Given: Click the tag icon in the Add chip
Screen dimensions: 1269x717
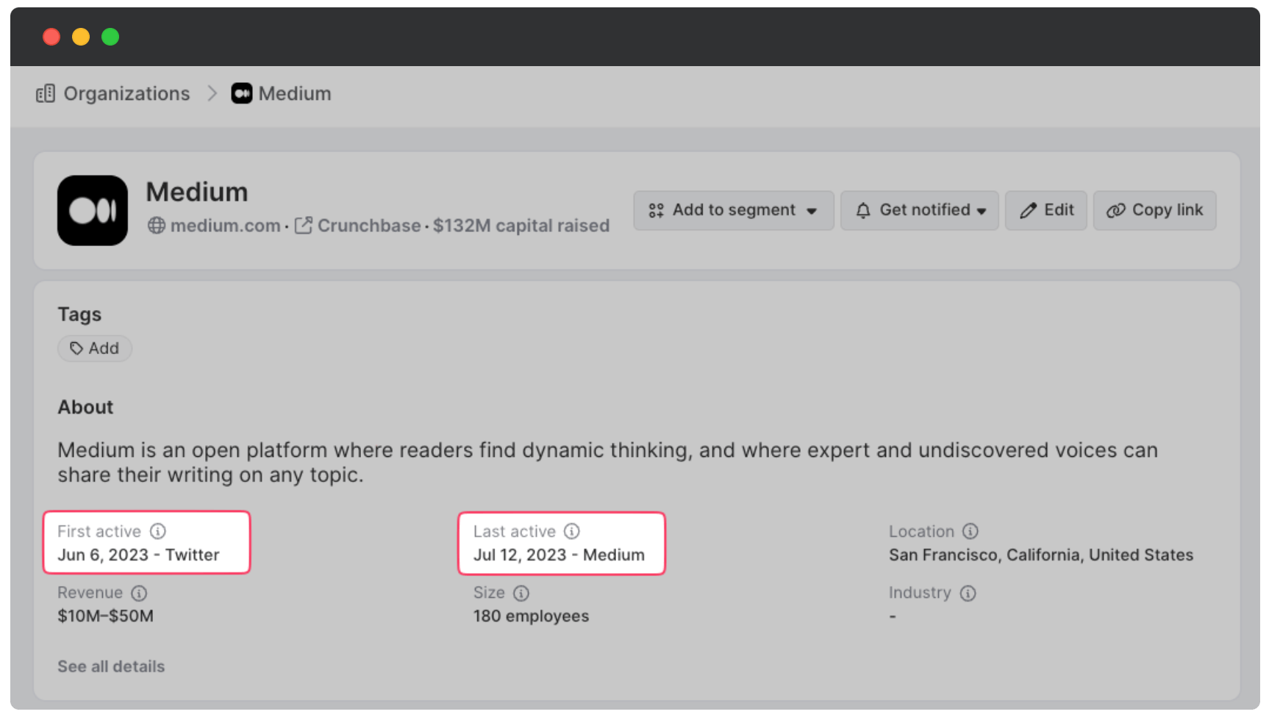Looking at the screenshot, I should click(x=76, y=348).
